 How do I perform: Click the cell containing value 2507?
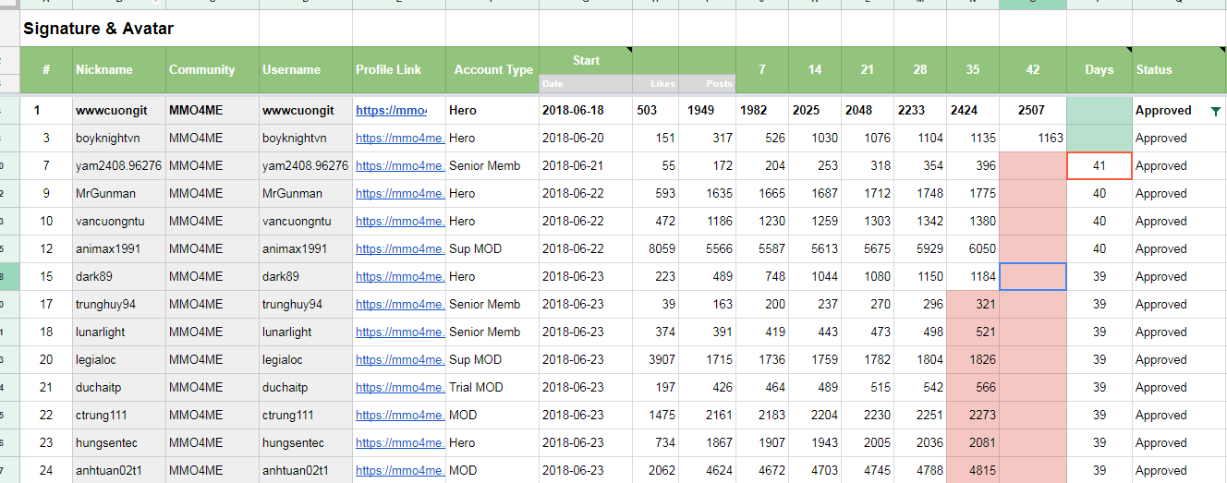[1031, 111]
